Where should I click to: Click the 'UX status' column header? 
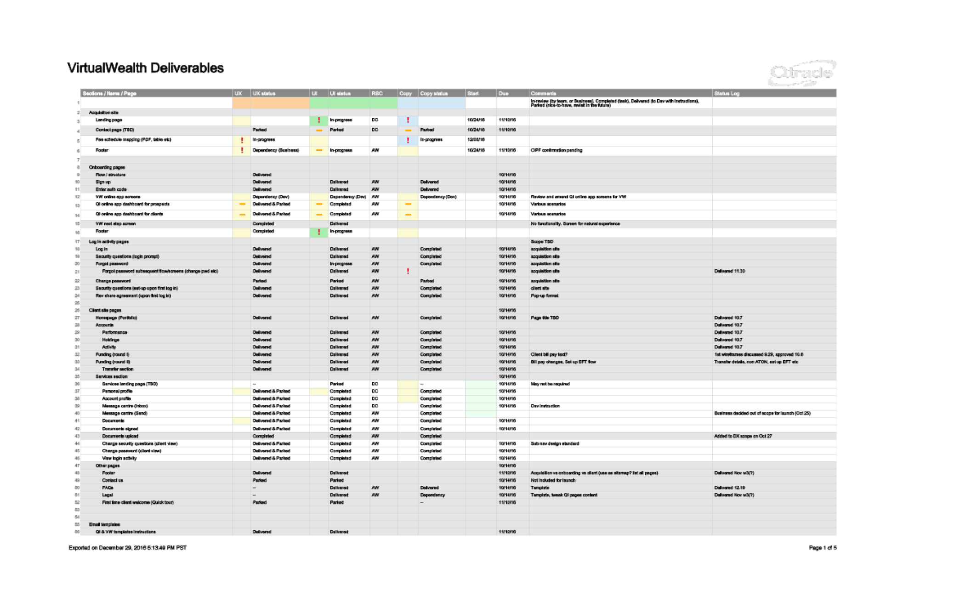tap(280, 93)
